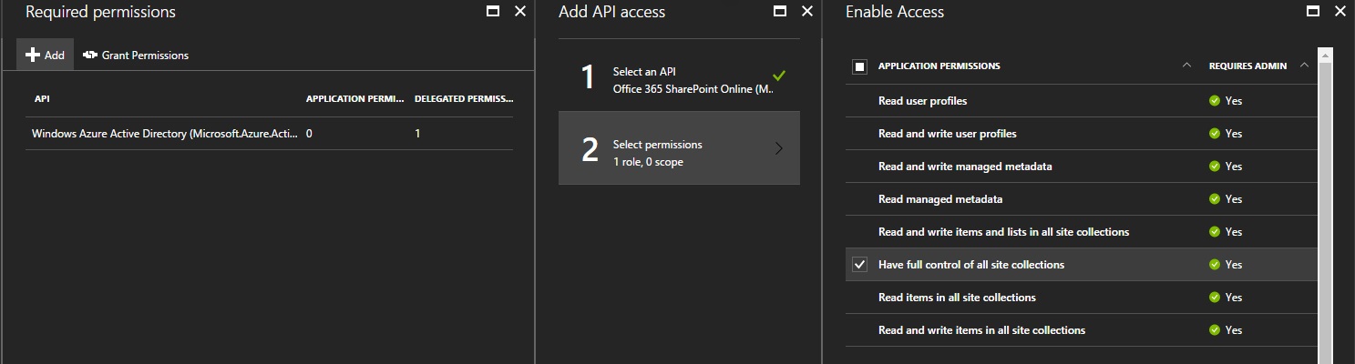
Task: Click the Yes icon for Read items in all site collections
Action: [1215, 298]
